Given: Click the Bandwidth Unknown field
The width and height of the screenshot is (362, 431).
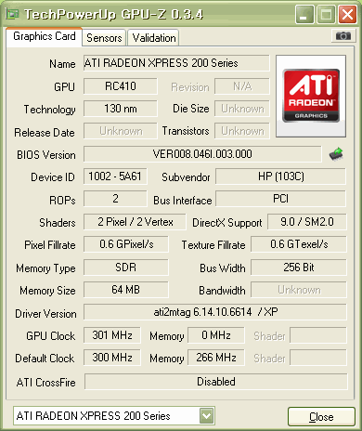Looking at the screenshot, I should click(x=299, y=290).
